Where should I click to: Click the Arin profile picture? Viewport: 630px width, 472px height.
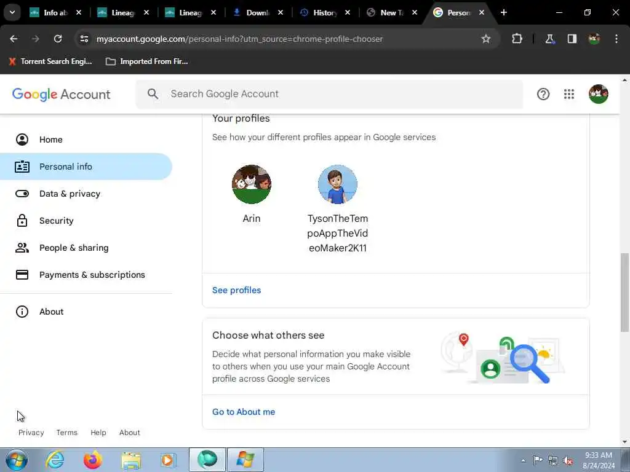point(252,184)
